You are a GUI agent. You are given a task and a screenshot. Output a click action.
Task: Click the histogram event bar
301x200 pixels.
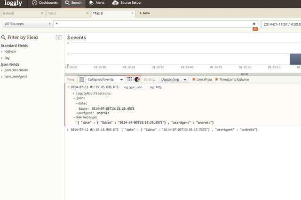(295, 59)
